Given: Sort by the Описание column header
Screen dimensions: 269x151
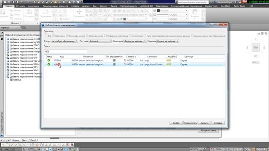Looking at the screenshot, I should (88, 57).
